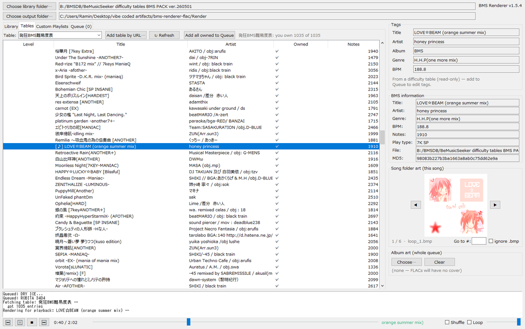
Task: Click Choose output folder button
Action: tap(29, 16)
